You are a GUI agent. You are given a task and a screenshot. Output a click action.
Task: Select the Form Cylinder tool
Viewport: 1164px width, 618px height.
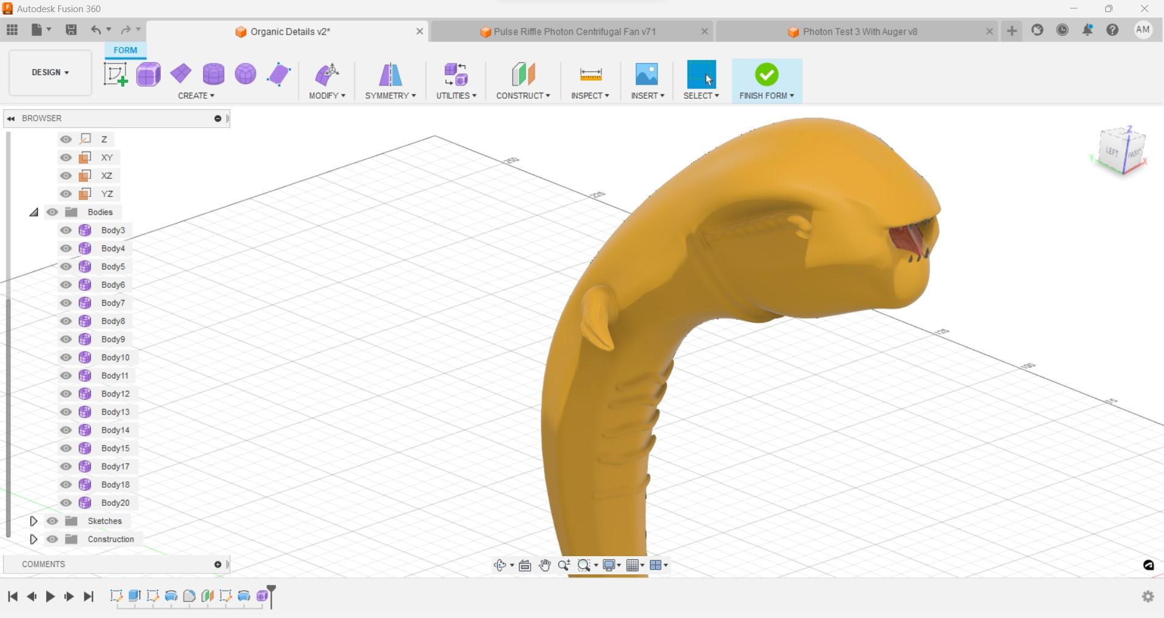pyautogui.click(x=213, y=74)
